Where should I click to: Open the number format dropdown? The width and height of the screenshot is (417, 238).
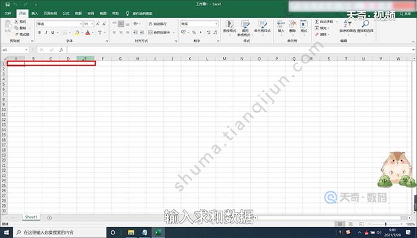point(216,24)
